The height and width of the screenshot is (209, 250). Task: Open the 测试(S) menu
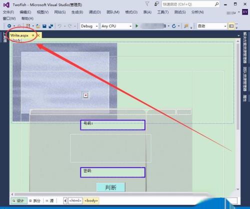(180, 12)
